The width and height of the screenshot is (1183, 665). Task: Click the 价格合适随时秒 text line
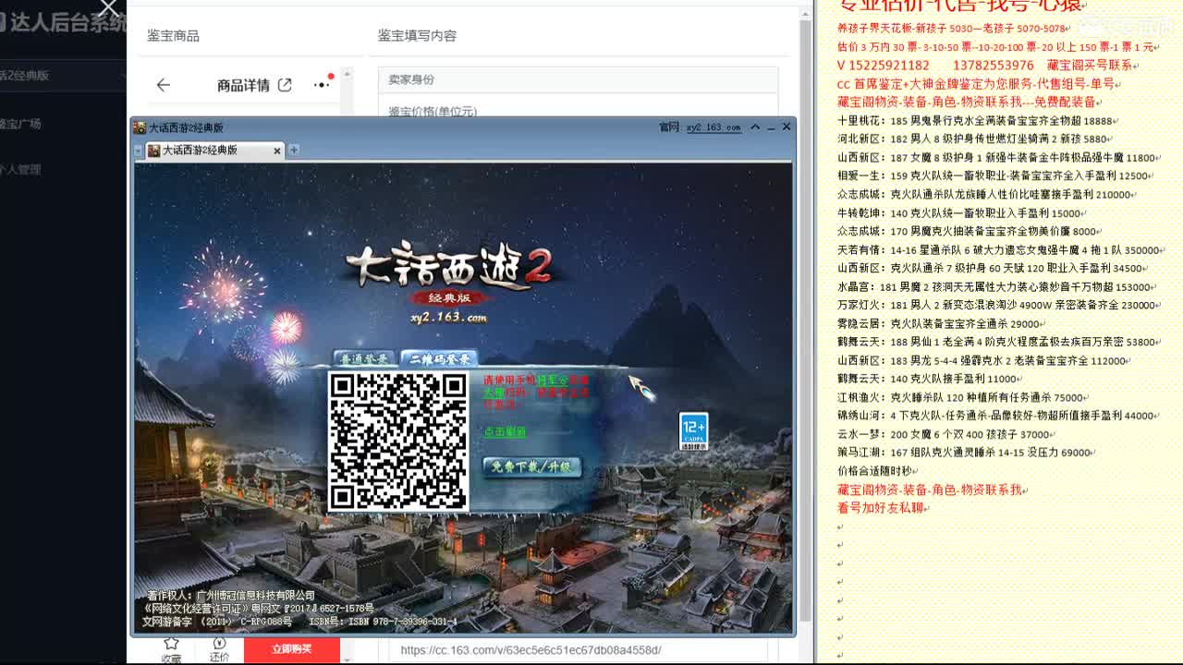tap(876, 472)
